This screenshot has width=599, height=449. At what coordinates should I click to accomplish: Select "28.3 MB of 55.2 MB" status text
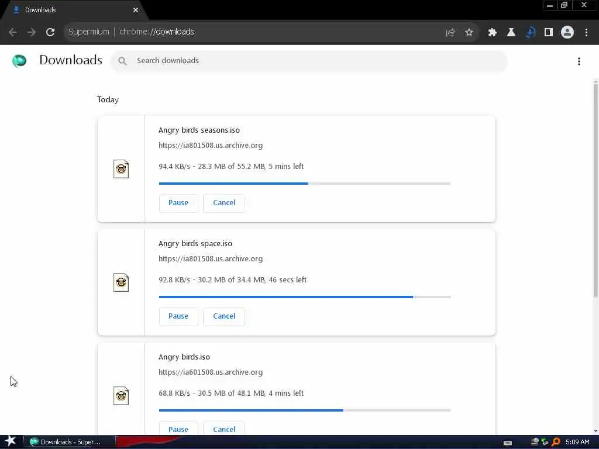click(x=231, y=167)
